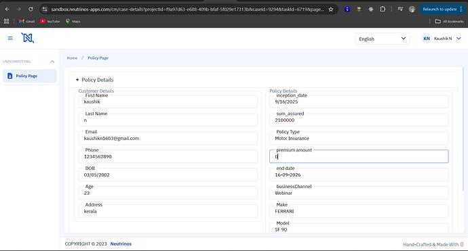The image size is (468, 251).
Task: Click the browser address bar URL
Action: tap(187, 9)
